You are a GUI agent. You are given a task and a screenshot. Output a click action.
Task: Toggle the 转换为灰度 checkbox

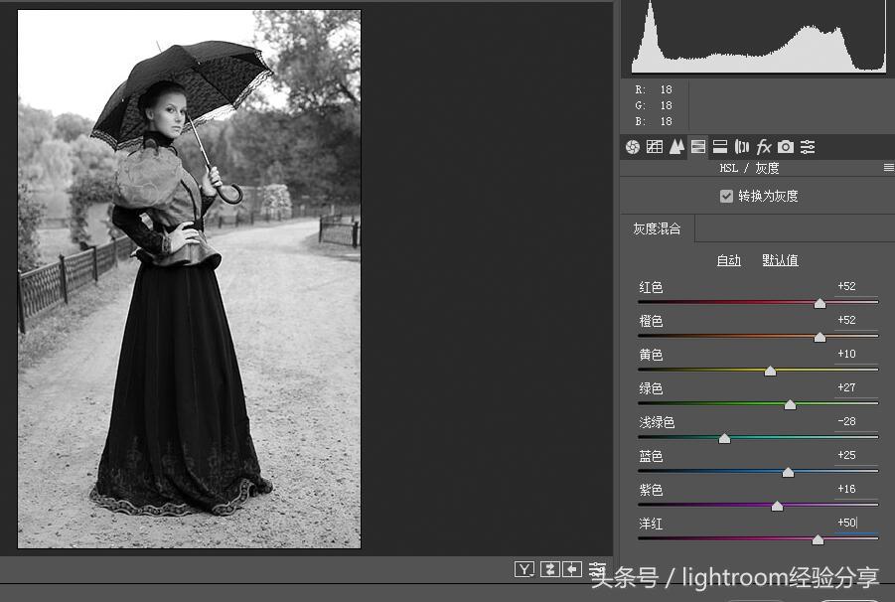[x=726, y=196]
